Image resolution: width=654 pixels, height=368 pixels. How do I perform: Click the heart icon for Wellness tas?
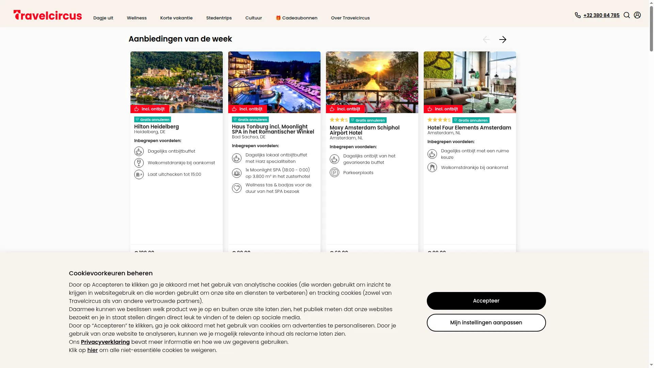(237, 188)
